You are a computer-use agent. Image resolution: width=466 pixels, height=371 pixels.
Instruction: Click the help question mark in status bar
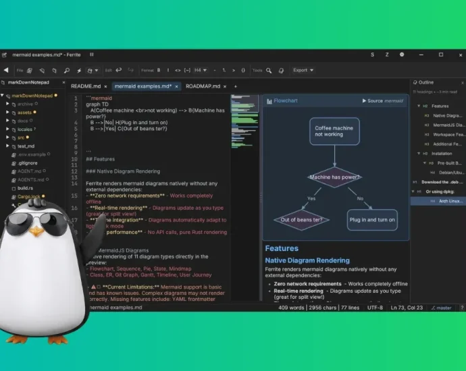coord(462,308)
